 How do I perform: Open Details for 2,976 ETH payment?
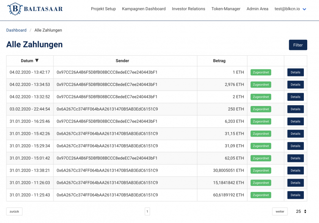click(x=296, y=84)
